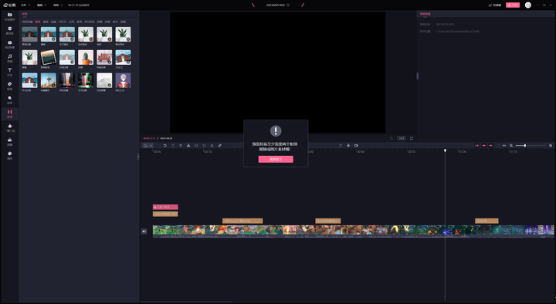Click the microphone voice-over record icon
The height and width of the screenshot is (304, 556).
pos(348,146)
